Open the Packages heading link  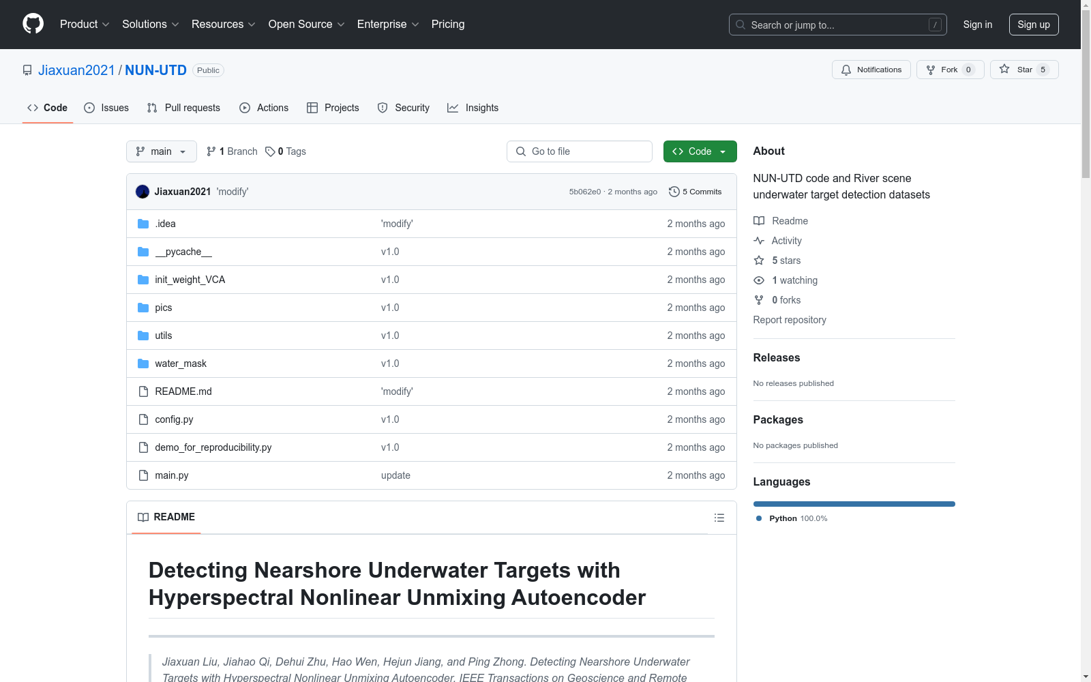coord(778,419)
